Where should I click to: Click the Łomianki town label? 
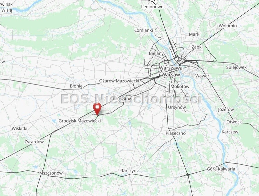144,30
